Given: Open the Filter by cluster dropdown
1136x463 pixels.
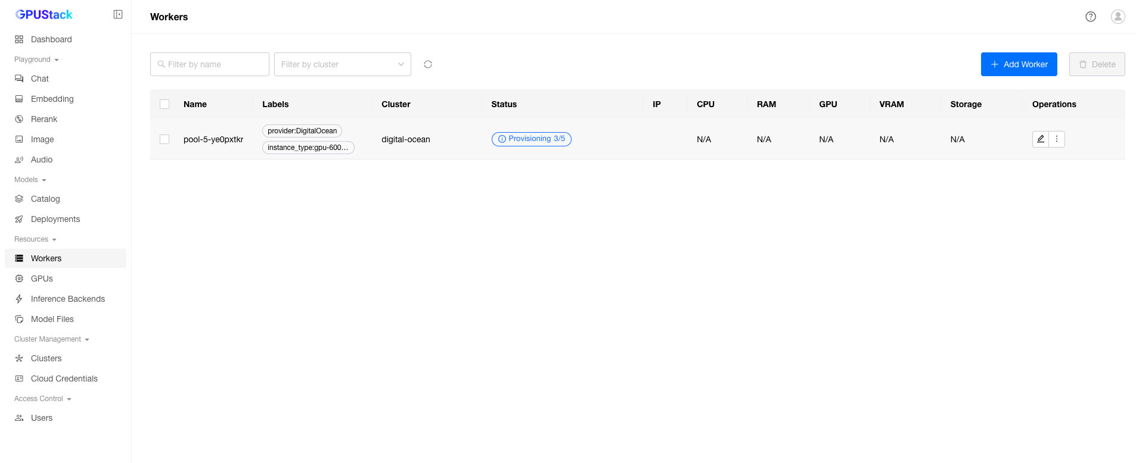Looking at the screenshot, I should pos(342,64).
